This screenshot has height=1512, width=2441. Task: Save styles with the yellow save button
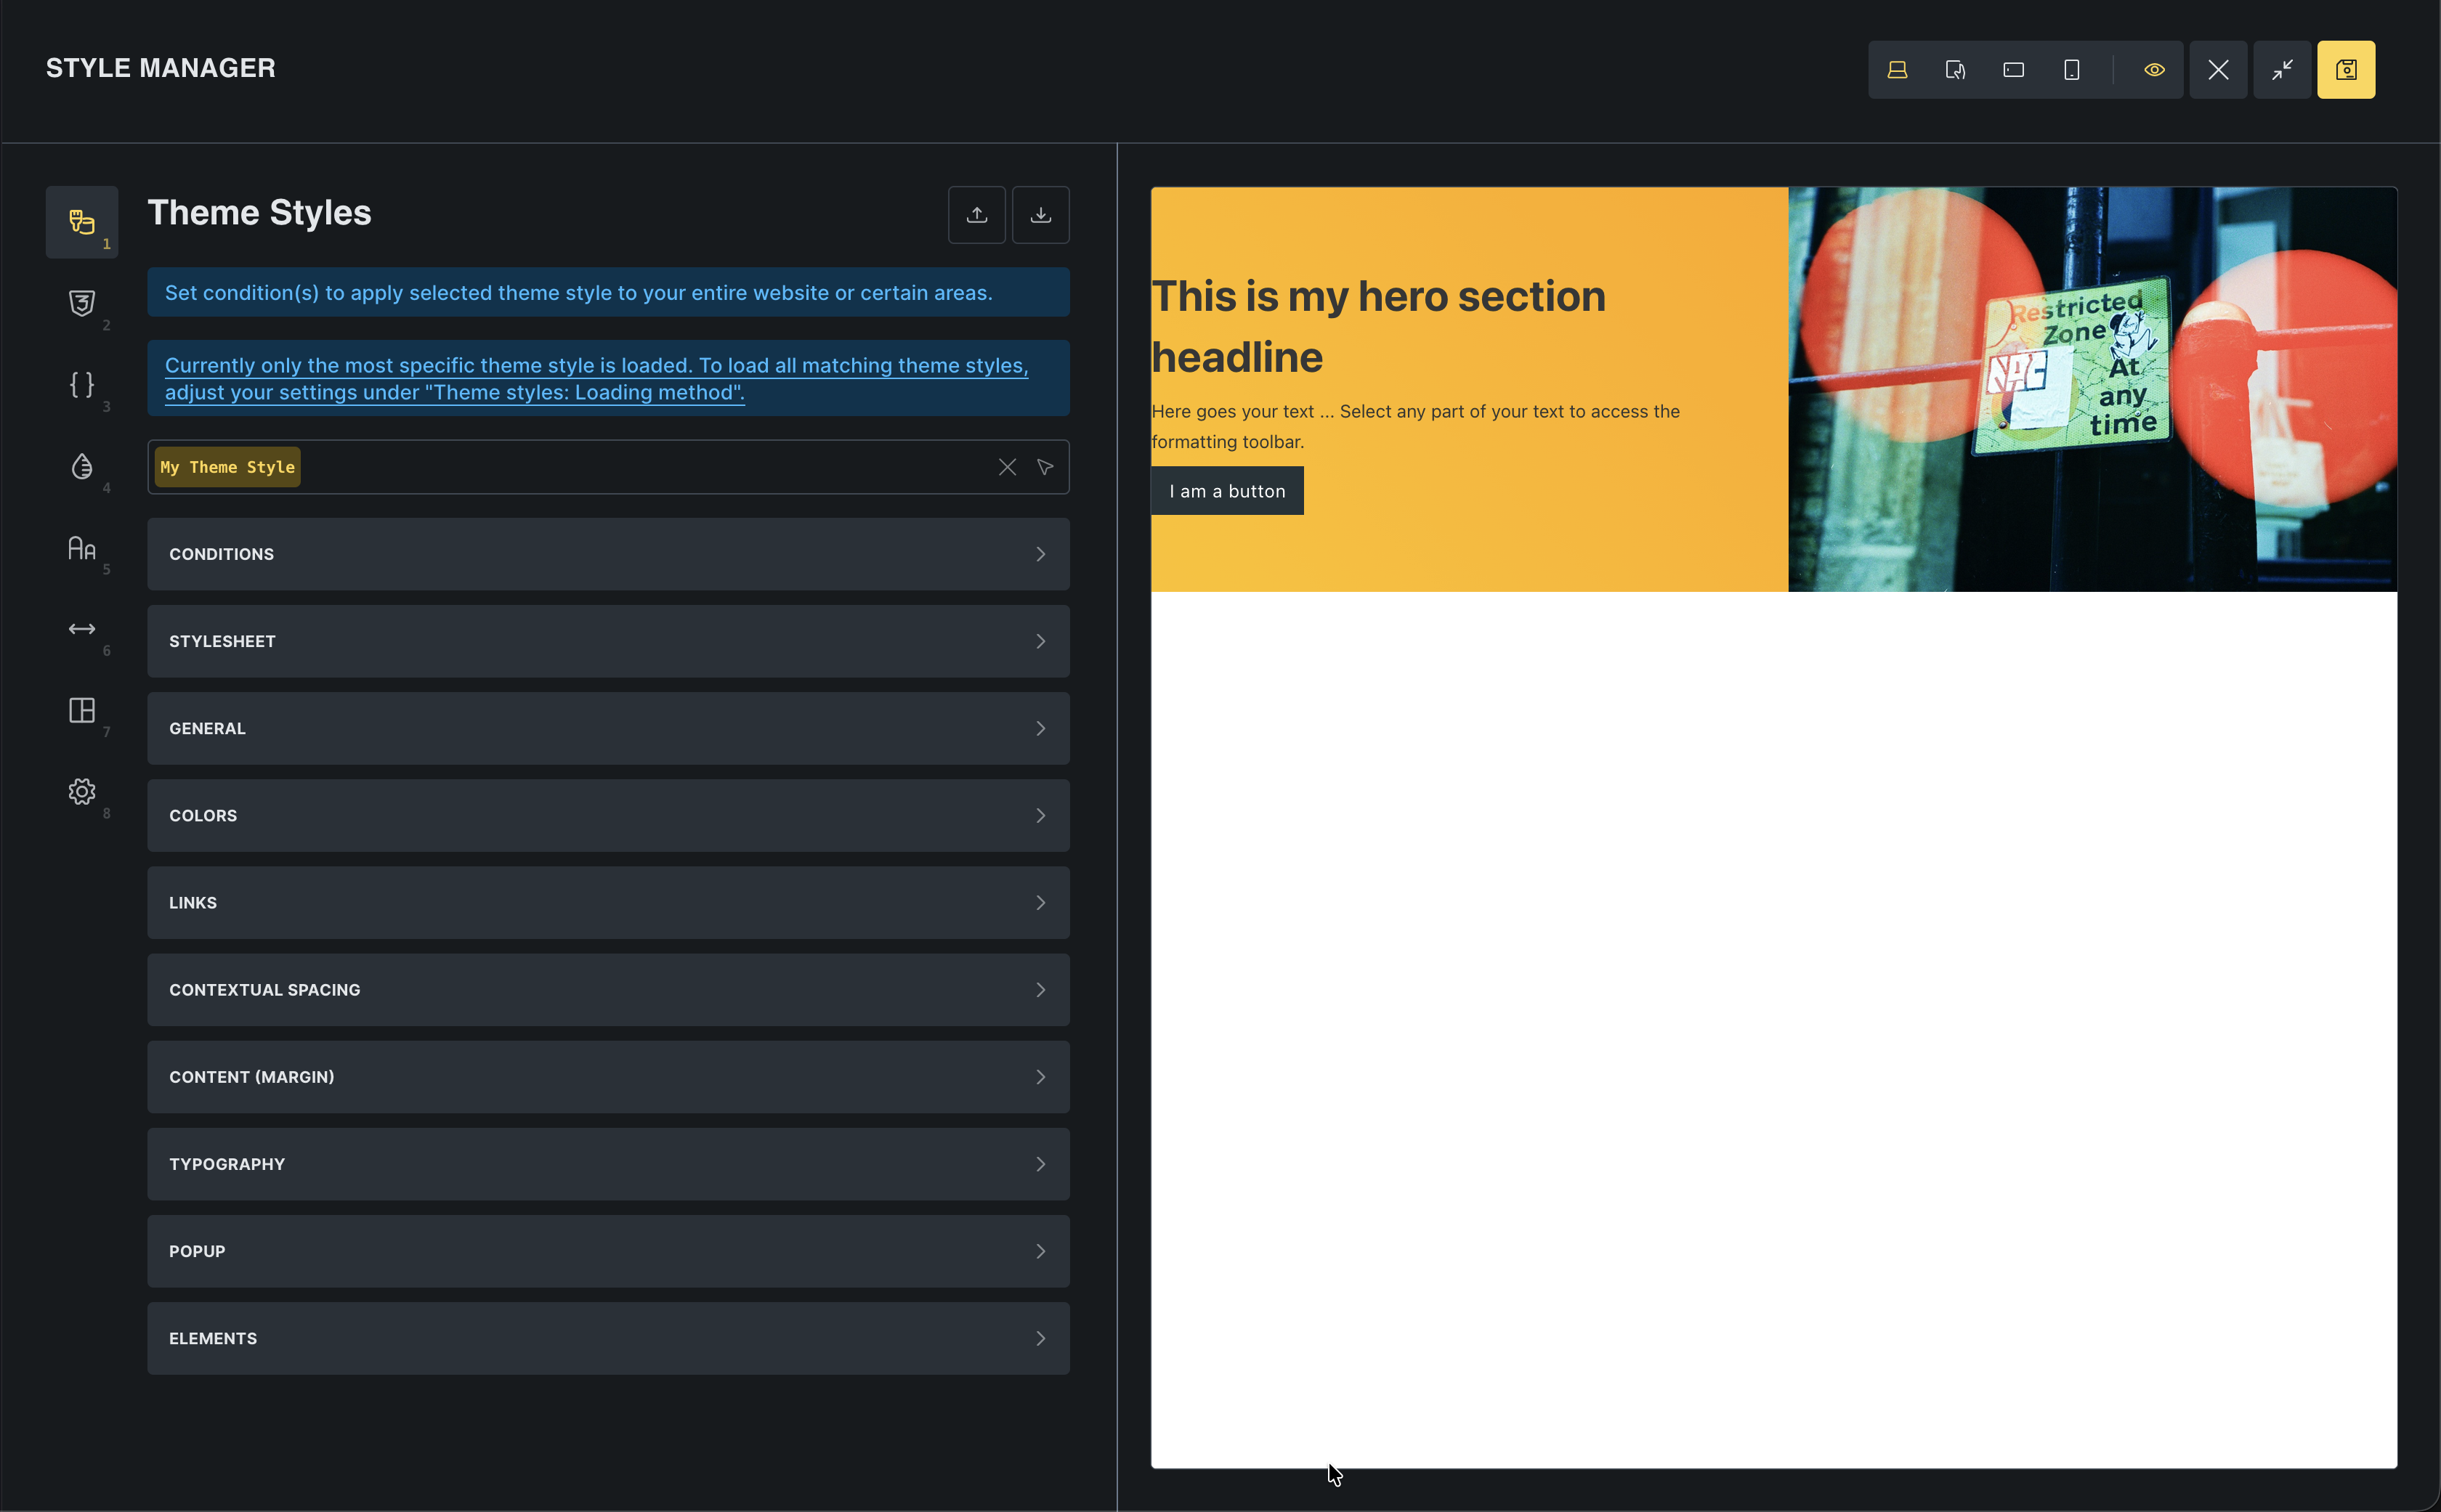2345,70
